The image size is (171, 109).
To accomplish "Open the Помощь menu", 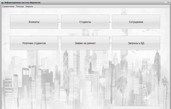I will (x=20, y=6).
